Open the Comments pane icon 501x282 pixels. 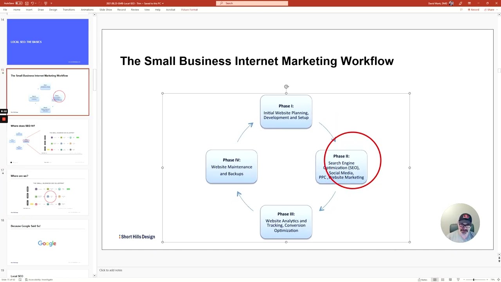[x=461, y=9]
